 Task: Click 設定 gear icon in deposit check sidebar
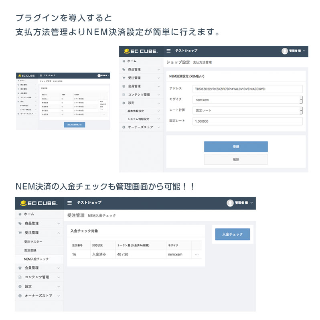pyautogui.click(x=20, y=287)
